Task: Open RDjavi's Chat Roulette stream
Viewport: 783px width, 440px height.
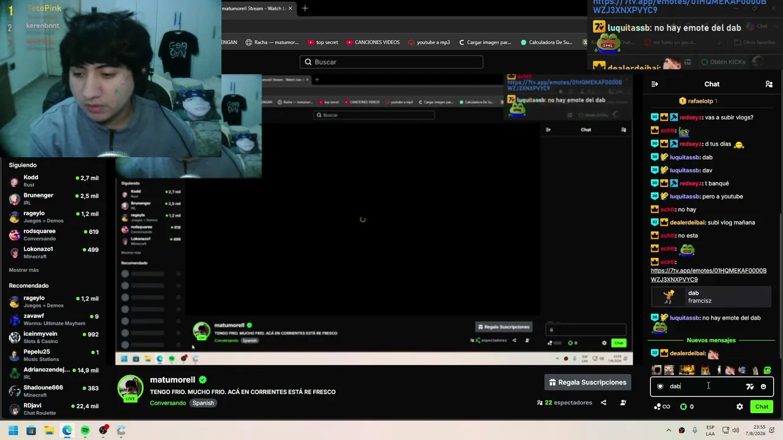Action: (54, 409)
